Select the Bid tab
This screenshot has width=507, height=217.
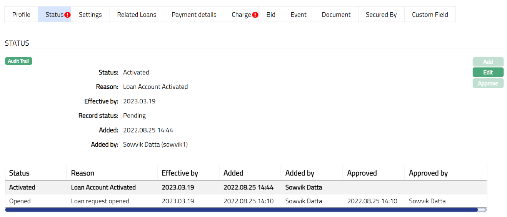pyautogui.click(x=271, y=15)
